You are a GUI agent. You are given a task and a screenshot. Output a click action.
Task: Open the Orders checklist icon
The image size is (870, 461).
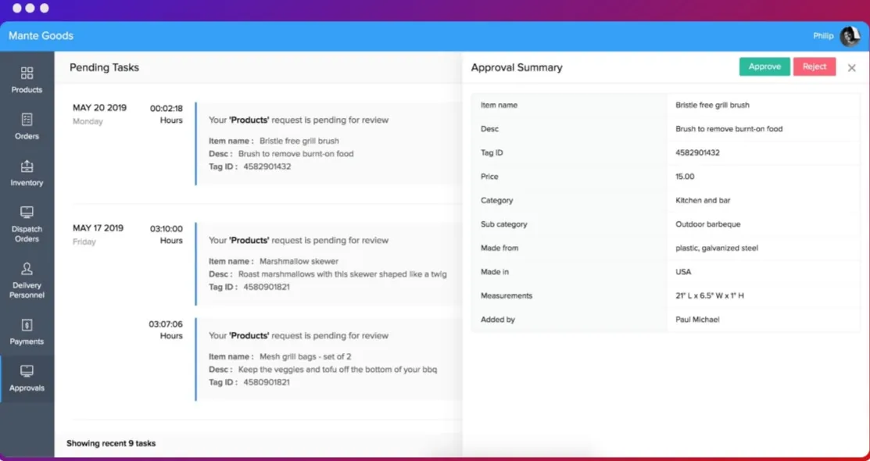click(27, 120)
